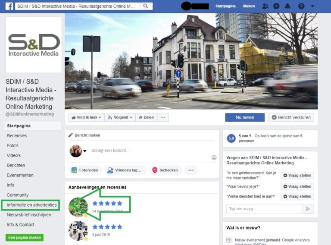The image size is (331, 245).
Task: Click the Delen share button
Action: pyautogui.click(x=146, y=117)
